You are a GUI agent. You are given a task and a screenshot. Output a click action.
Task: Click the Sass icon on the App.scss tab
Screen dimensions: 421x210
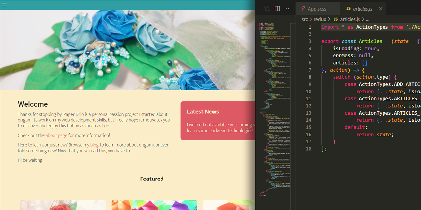[x=303, y=9]
